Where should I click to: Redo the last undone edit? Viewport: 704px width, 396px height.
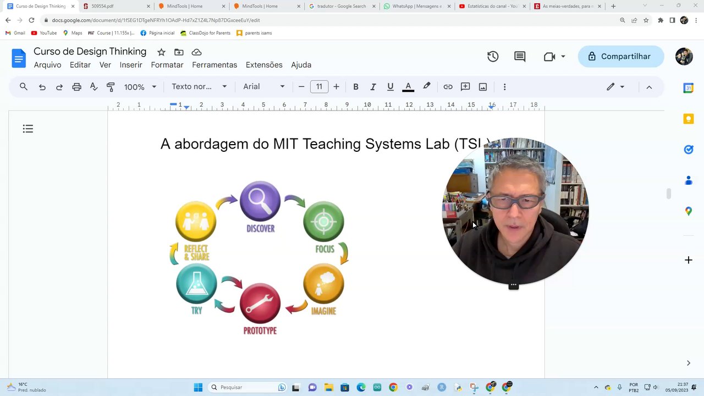[59, 87]
